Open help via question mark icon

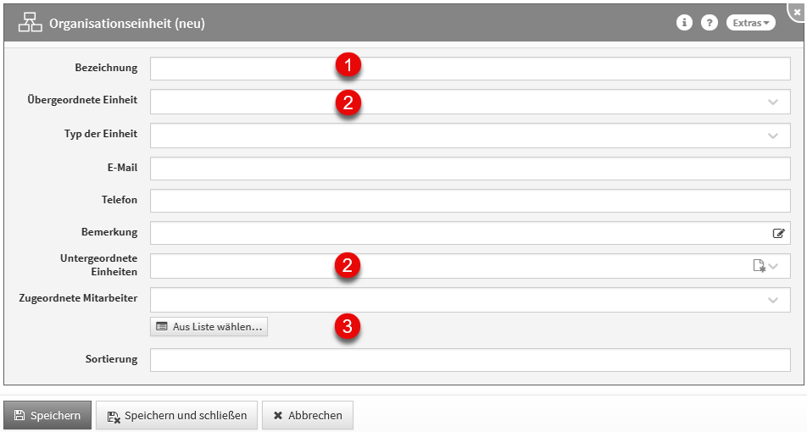click(x=710, y=23)
